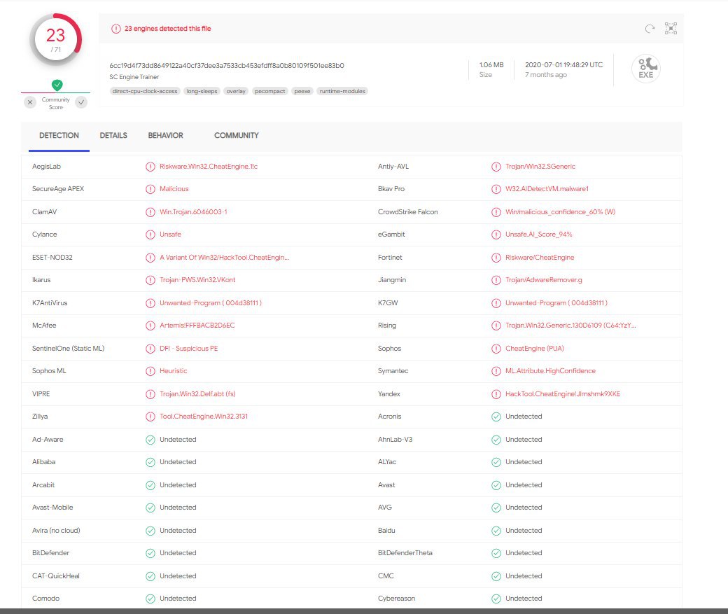Click Riskware.Win32.CheatEngine.1!c result
The height and width of the screenshot is (614, 728).
pyautogui.click(x=209, y=167)
